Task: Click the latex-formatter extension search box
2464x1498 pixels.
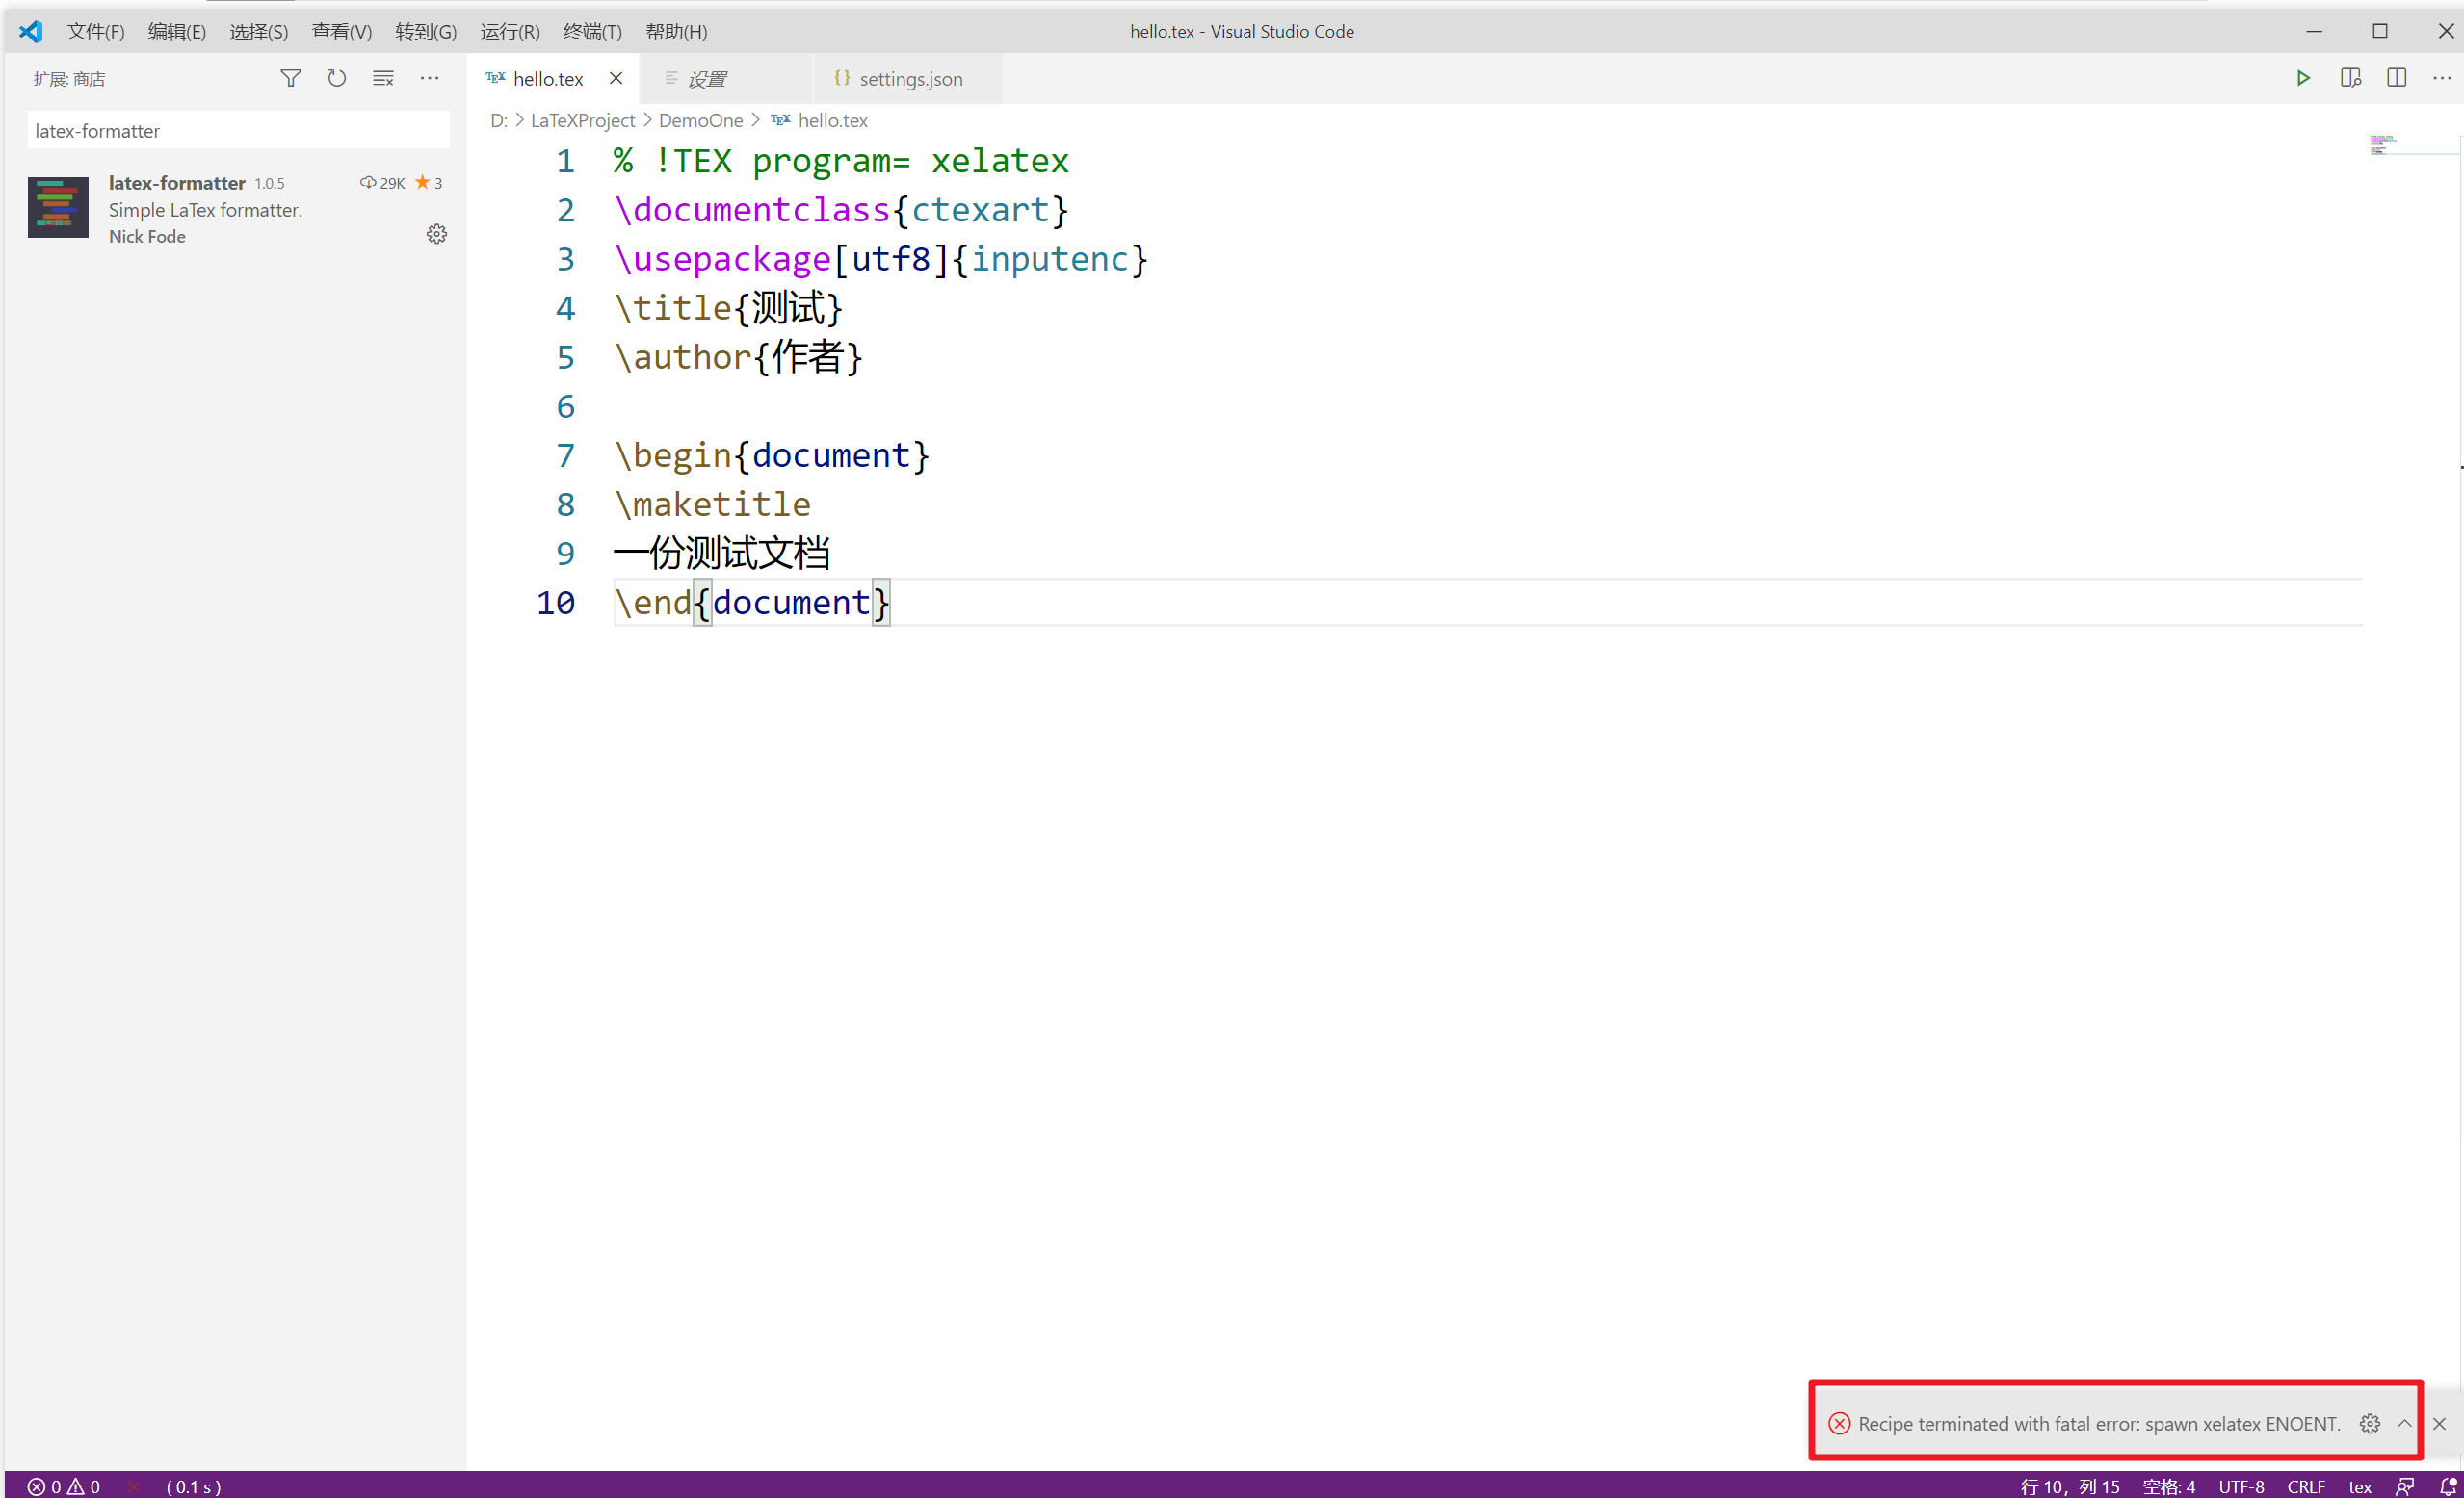Action: pyautogui.click(x=238, y=131)
